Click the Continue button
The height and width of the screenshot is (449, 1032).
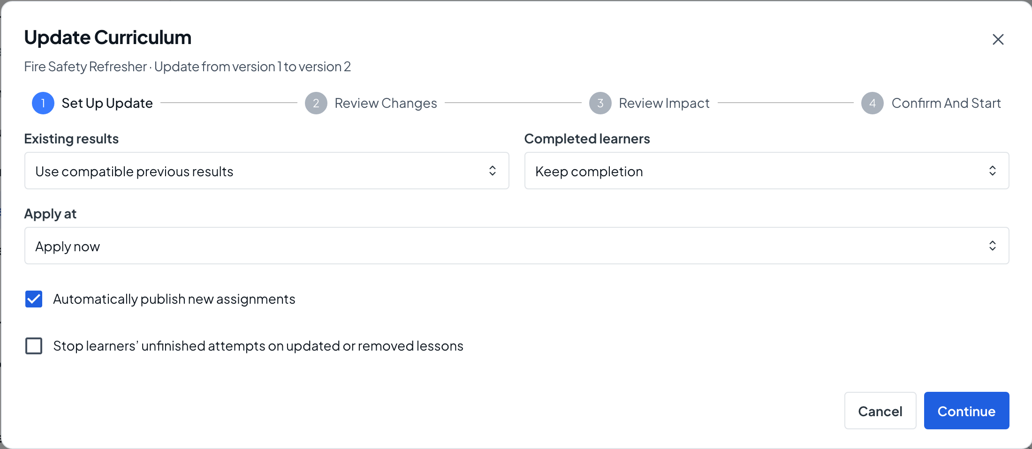click(x=966, y=411)
